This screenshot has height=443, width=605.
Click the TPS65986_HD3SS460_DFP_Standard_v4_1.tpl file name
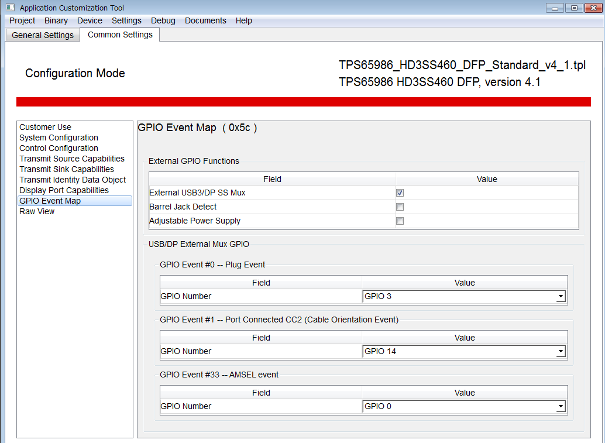[x=462, y=65]
